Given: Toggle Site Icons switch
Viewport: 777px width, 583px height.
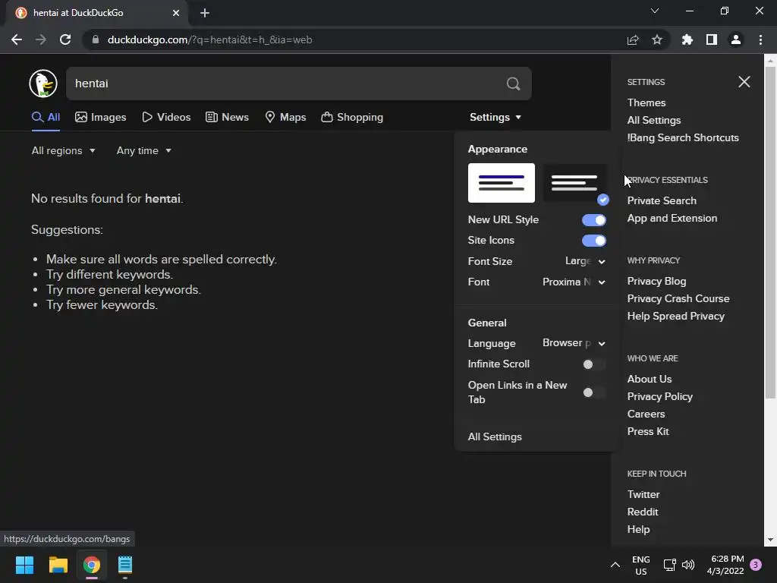Looking at the screenshot, I should click(593, 241).
